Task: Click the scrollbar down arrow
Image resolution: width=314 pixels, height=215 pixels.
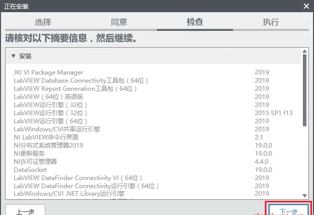Action: pyautogui.click(x=304, y=196)
